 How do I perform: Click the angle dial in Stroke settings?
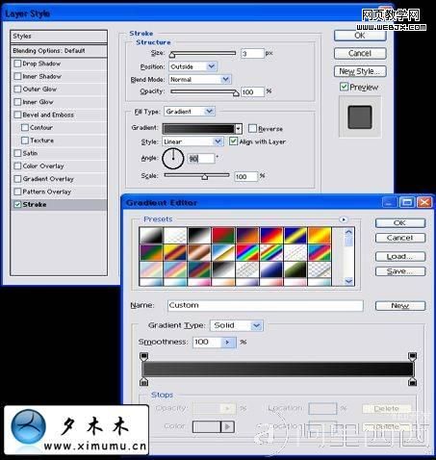coord(173,159)
